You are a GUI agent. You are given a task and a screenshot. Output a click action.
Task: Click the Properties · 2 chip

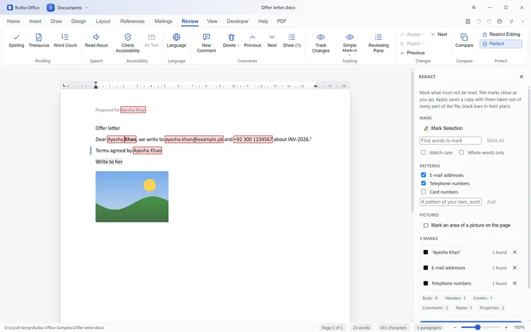(491, 308)
